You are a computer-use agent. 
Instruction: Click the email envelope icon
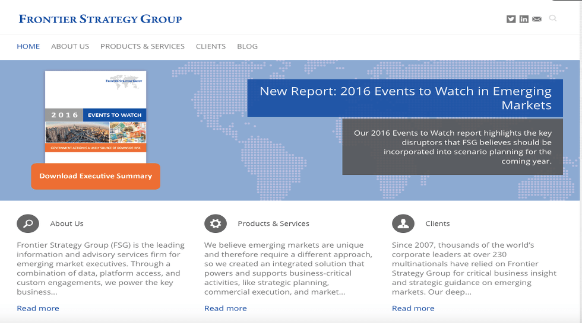(537, 19)
